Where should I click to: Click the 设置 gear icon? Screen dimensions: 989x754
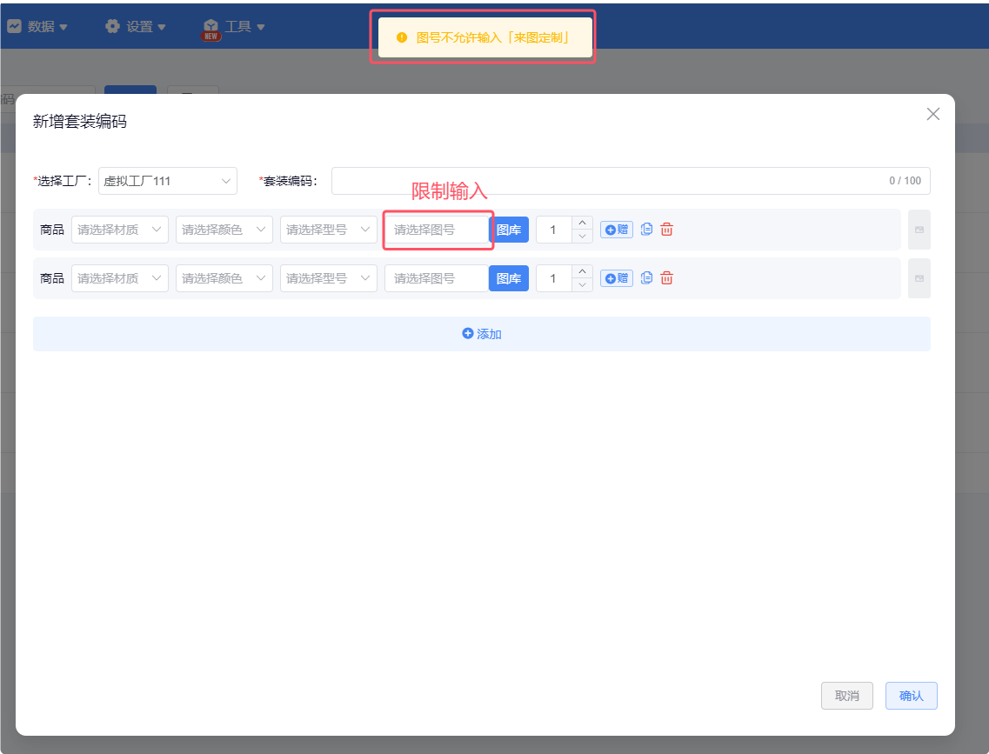pos(112,26)
